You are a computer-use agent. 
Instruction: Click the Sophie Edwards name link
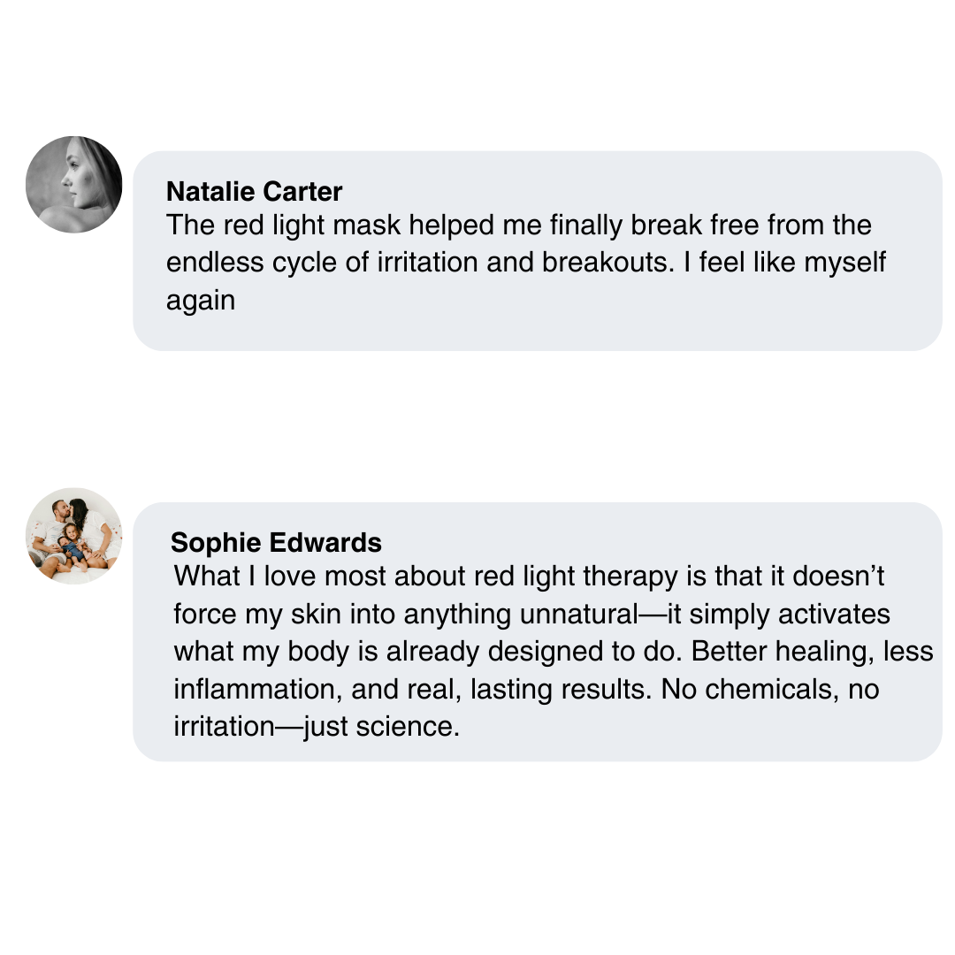click(276, 542)
